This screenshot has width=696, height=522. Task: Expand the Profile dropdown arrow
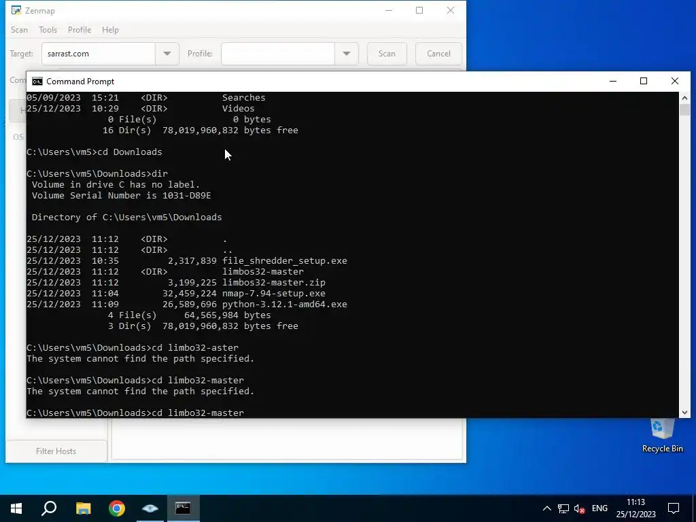(x=346, y=54)
